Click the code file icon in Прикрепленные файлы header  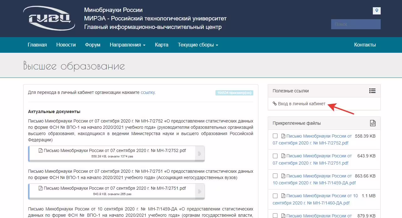[373, 123]
